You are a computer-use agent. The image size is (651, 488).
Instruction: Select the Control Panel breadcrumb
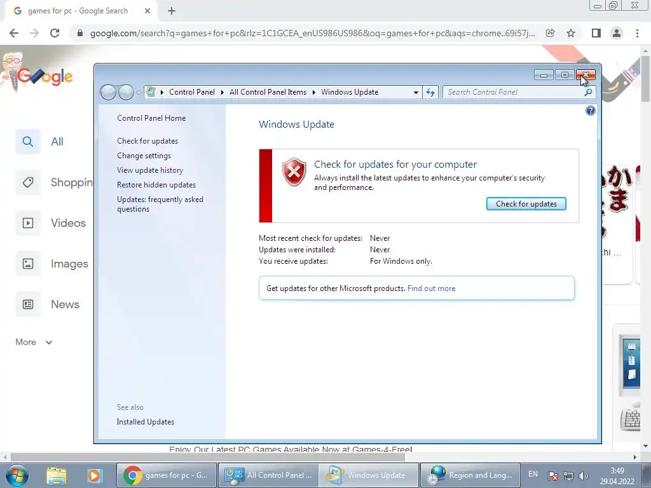192,92
